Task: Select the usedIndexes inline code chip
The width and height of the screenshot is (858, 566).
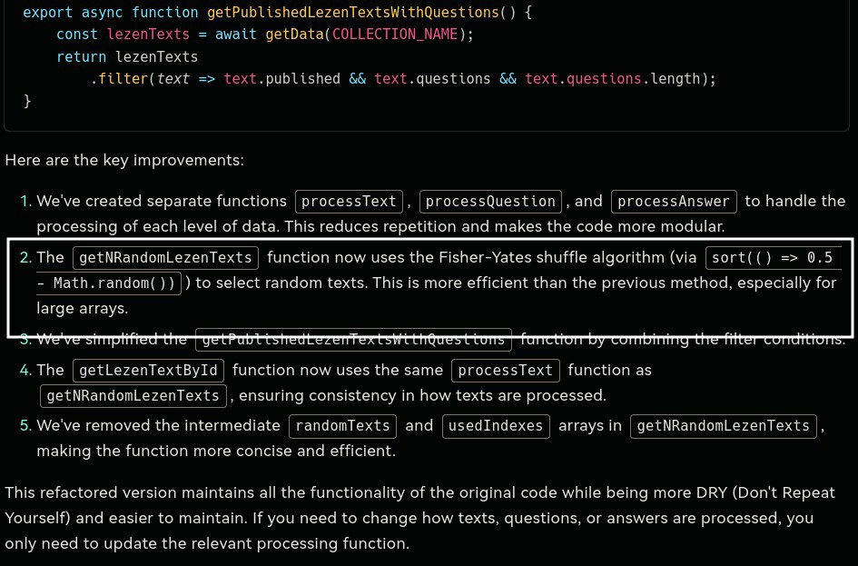Action: tap(496, 425)
